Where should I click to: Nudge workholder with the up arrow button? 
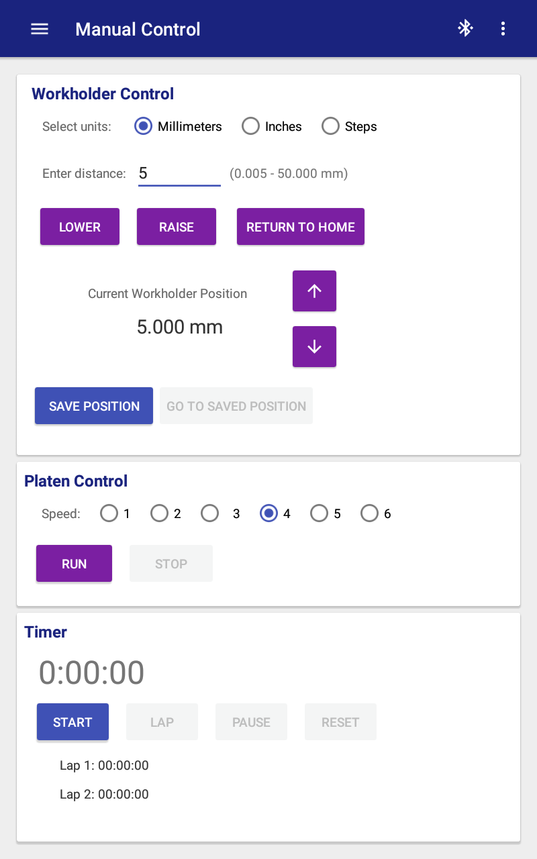tap(314, 291)
